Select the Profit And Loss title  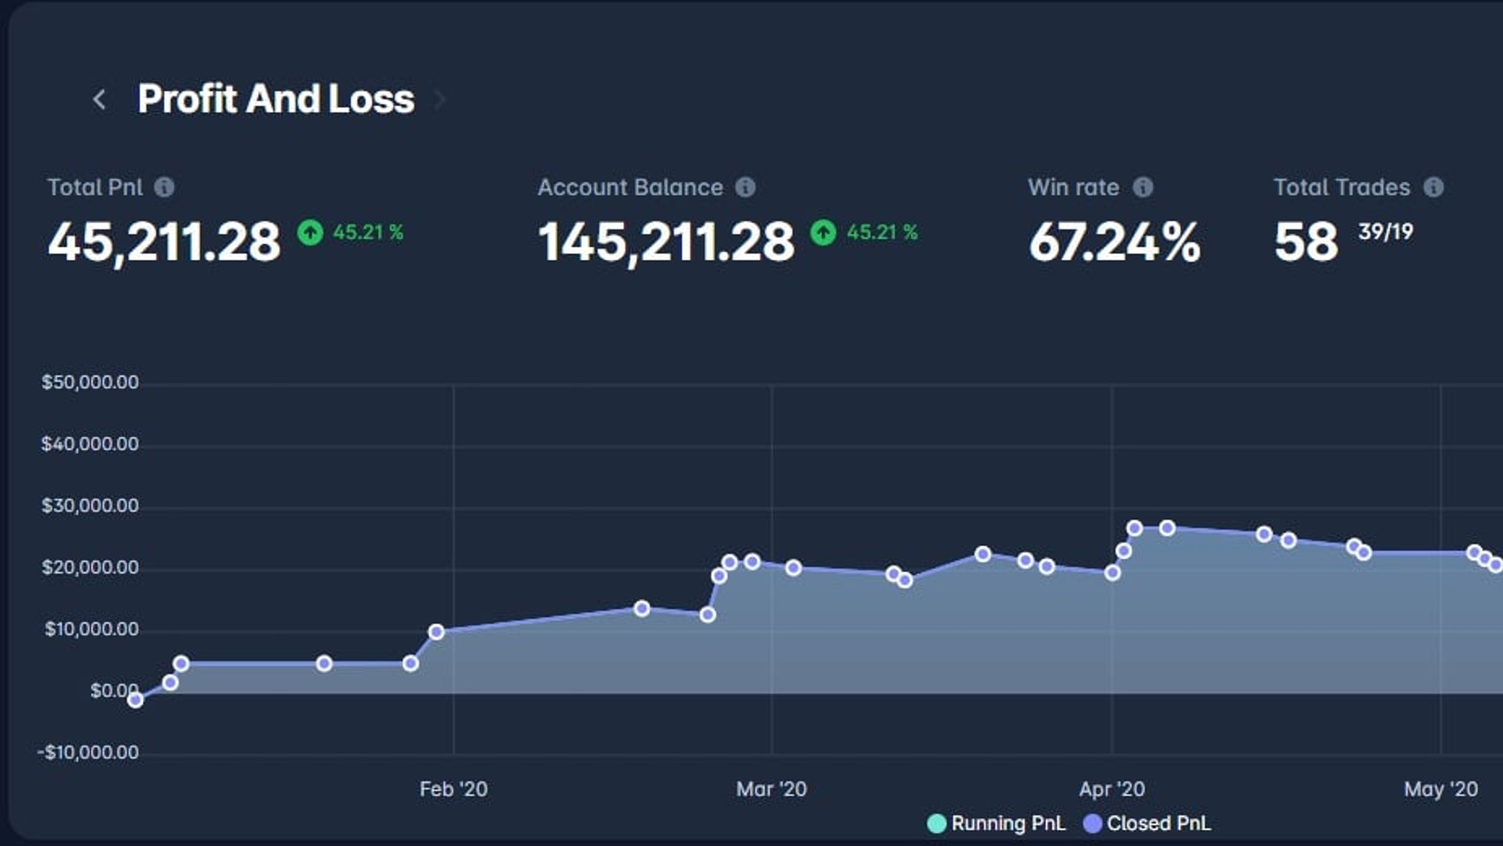[276, 99]
